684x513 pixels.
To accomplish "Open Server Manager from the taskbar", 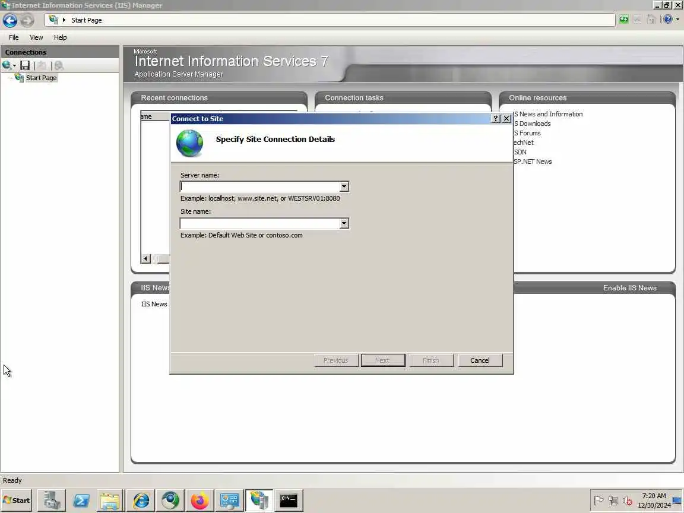I will (x=52, y=501).
